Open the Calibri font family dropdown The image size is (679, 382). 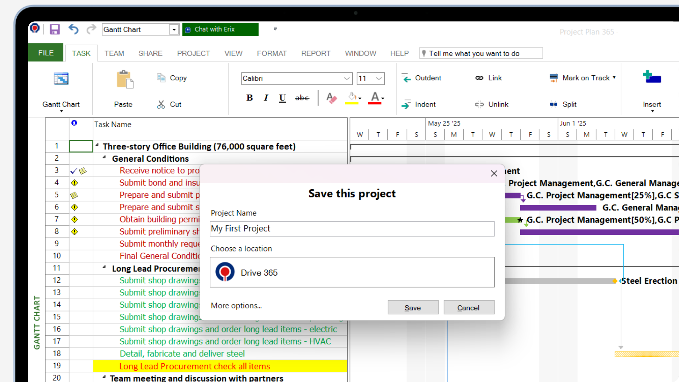tap(346, 79)
